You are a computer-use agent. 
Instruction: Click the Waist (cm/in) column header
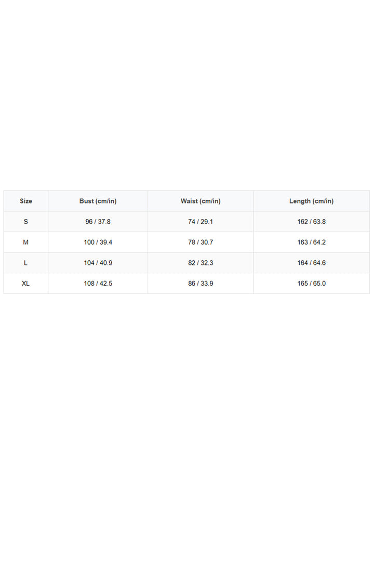[x=201, y=201]
